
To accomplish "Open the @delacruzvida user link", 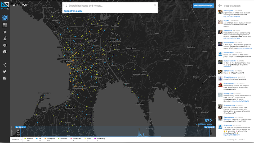I will tap(229, 105).
